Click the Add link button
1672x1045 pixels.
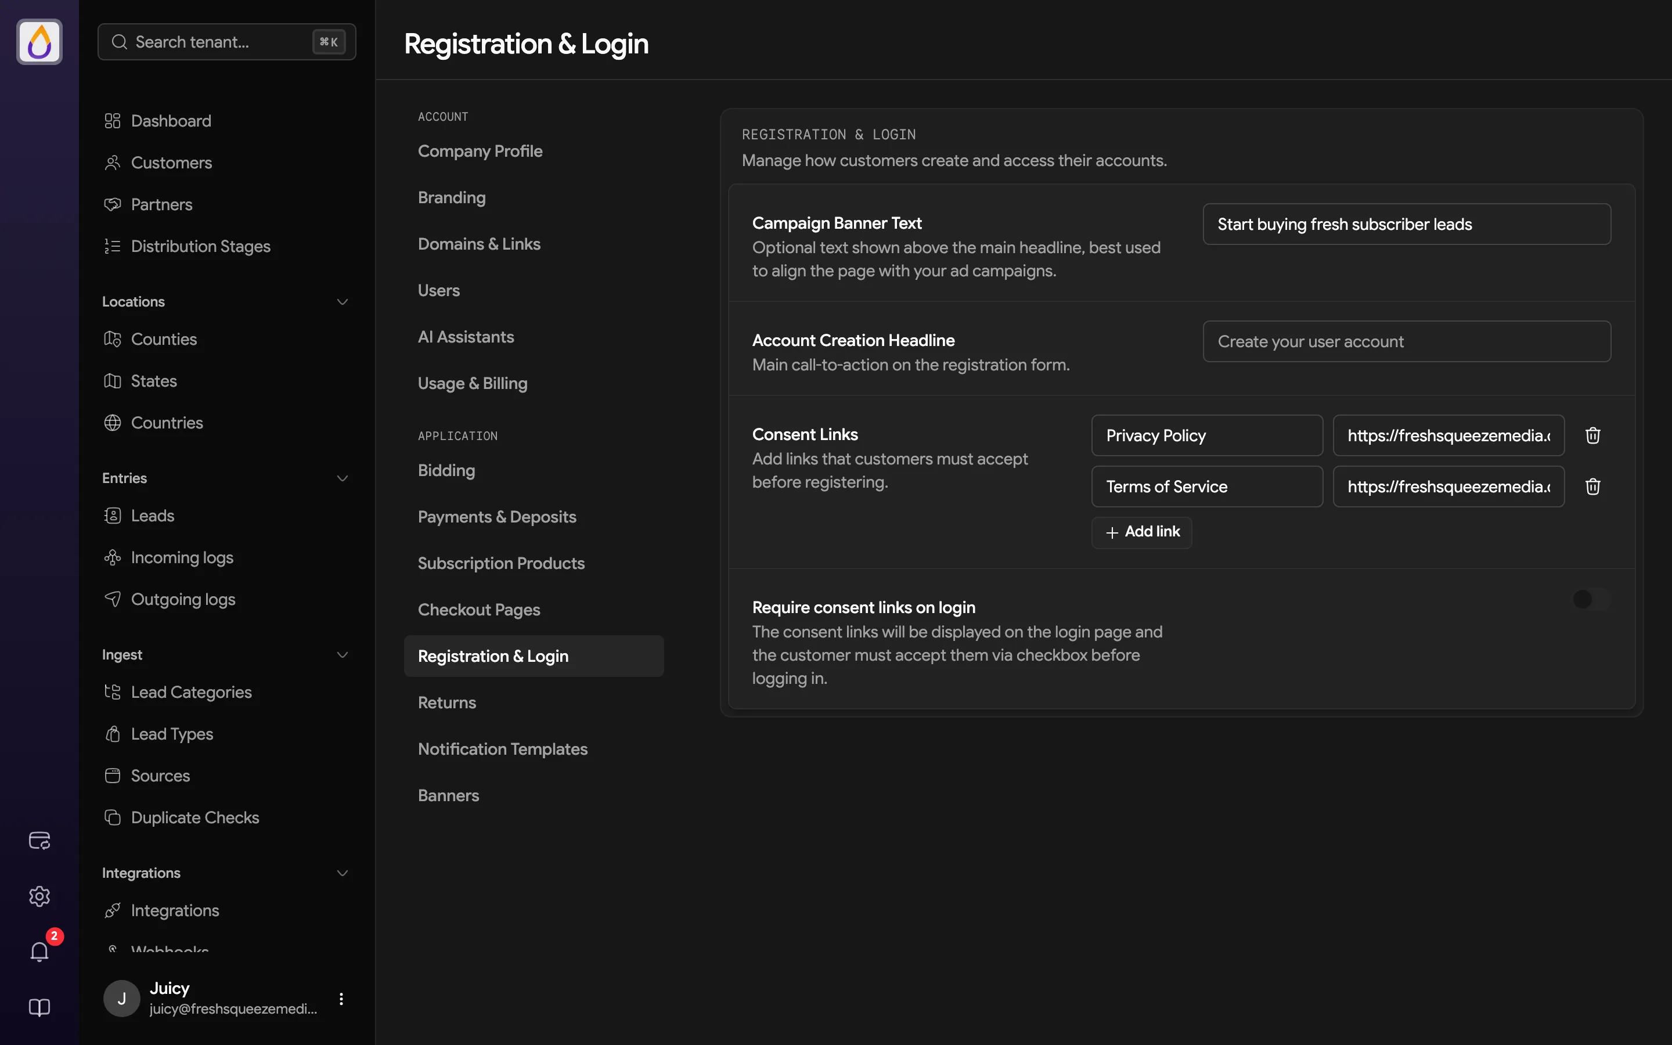click(1142, 532)
